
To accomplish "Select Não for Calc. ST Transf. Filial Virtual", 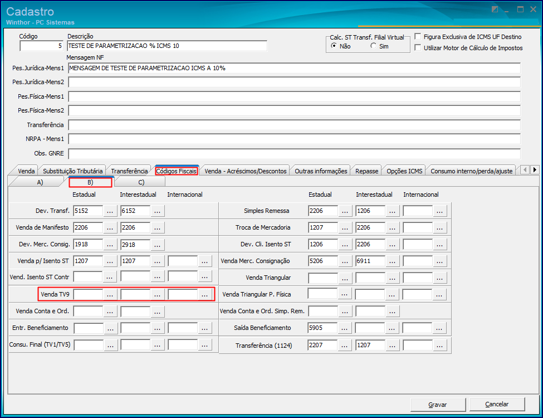I will [x=334, y=46].
